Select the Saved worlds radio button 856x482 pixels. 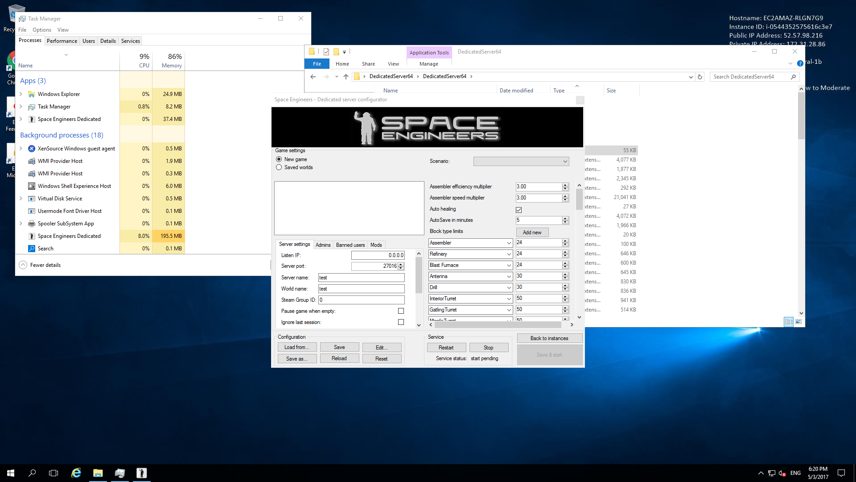point(279,167)
